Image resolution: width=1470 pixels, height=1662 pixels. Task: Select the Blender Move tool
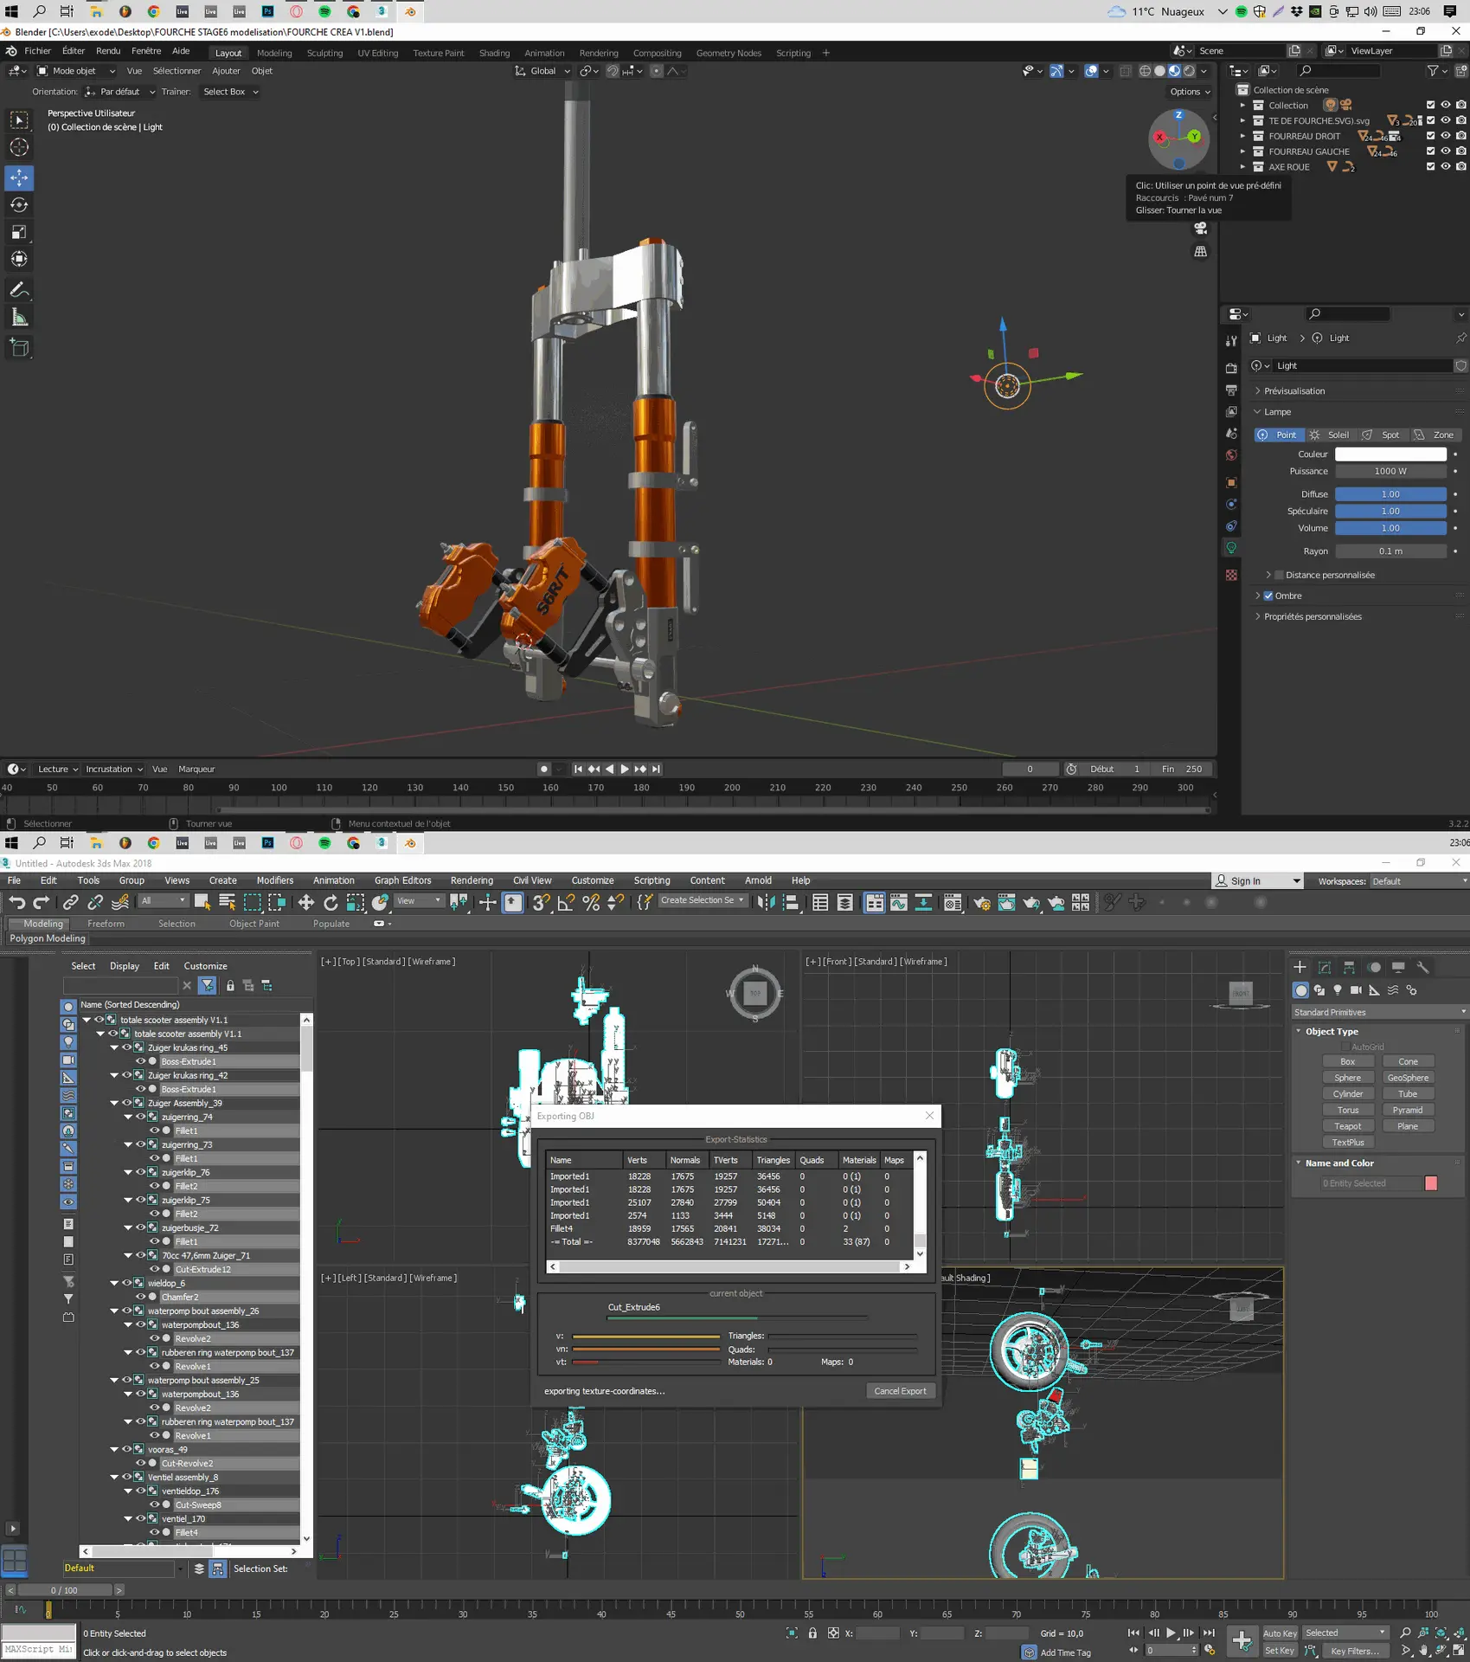click(19, 177)
